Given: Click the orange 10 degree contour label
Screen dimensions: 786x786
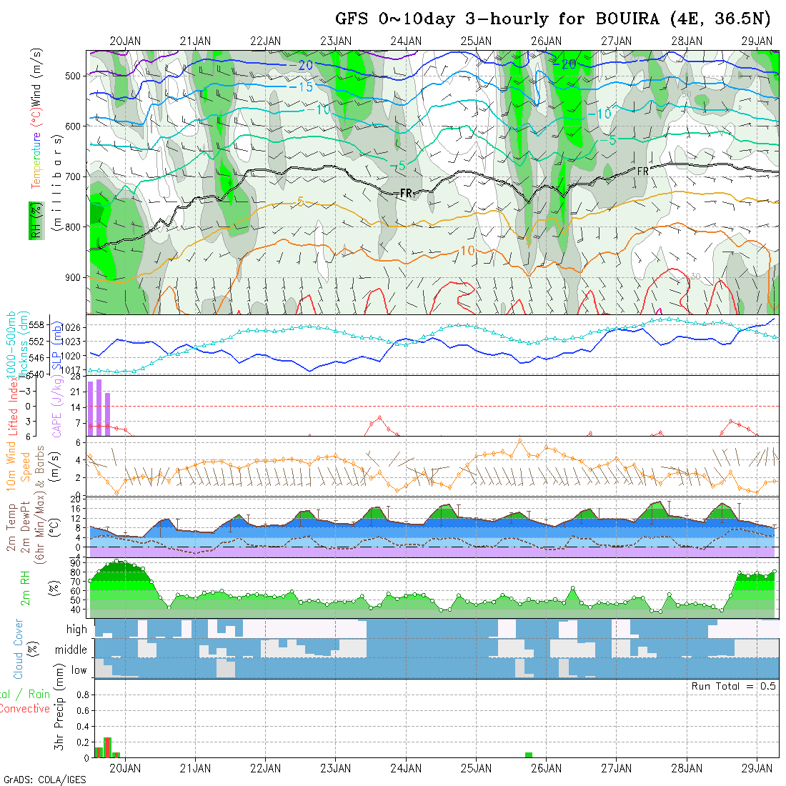Looking at the screenshot, I should (467, 251).
